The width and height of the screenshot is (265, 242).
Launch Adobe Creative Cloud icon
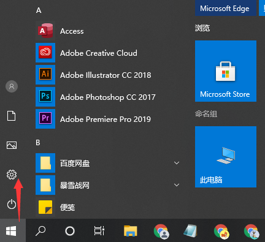click(45, 53)
